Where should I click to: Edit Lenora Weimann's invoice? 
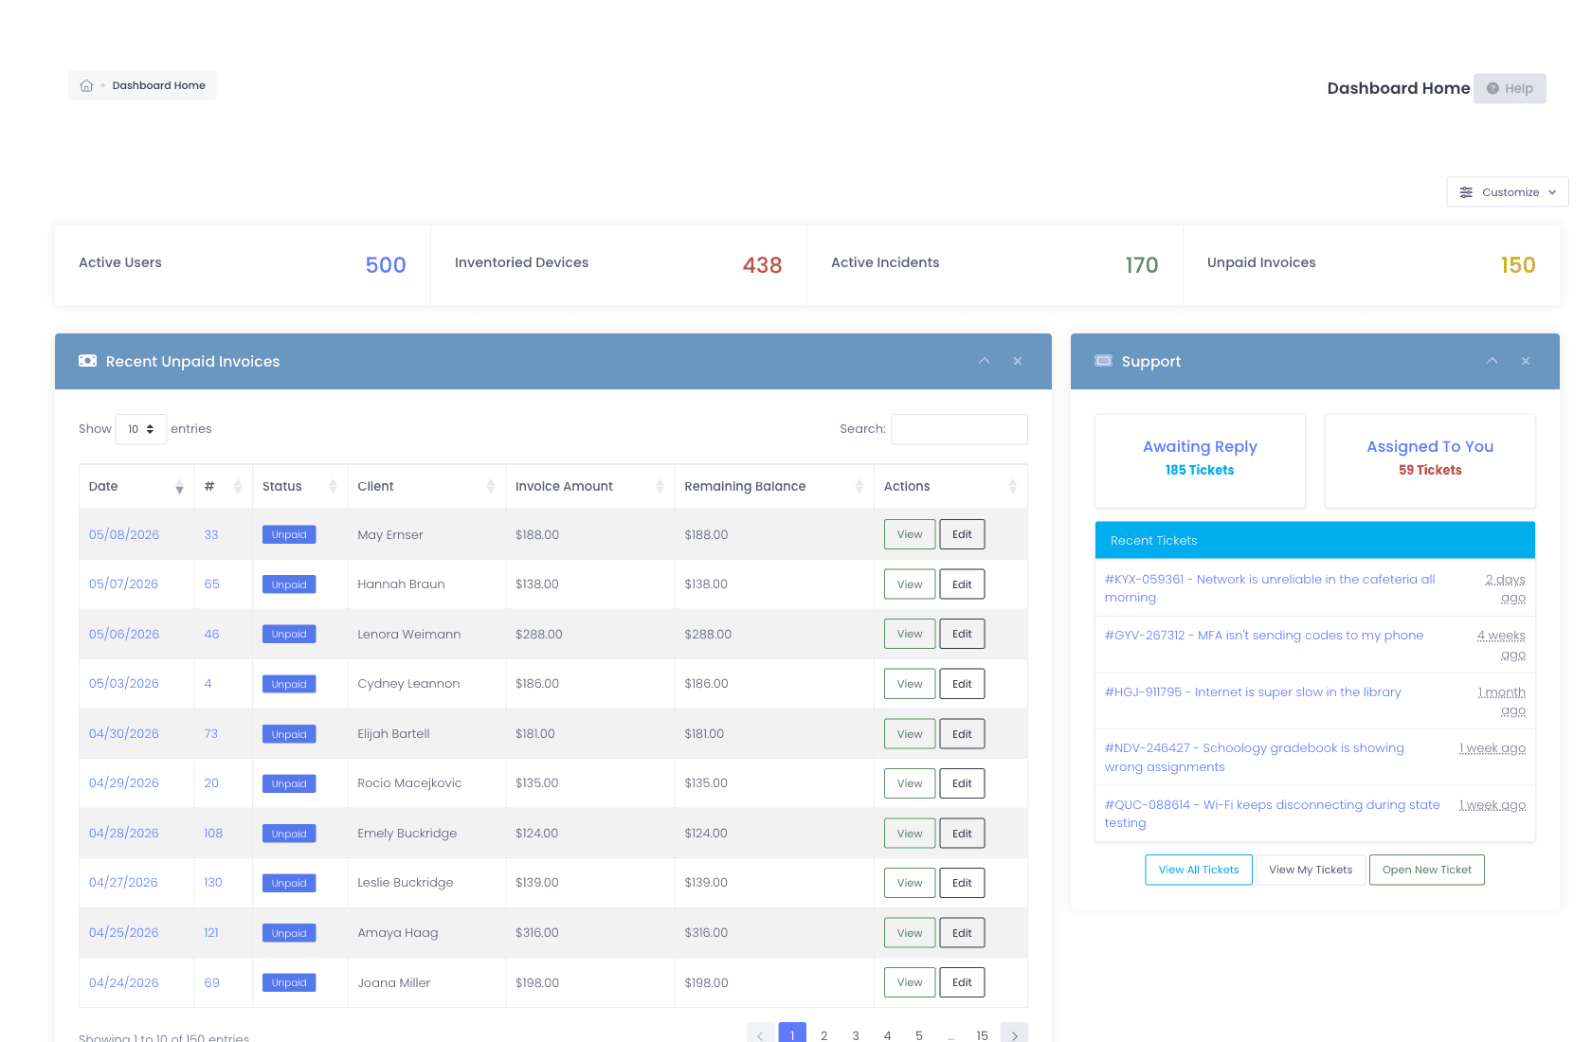(962, 634)
